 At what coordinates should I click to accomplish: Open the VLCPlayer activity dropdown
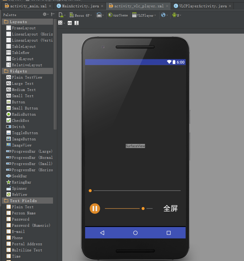(144, 15)
